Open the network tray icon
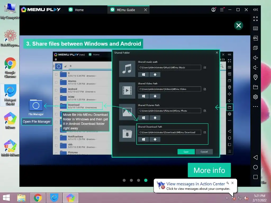The image size is (271, 203). [x=240, y=198]
